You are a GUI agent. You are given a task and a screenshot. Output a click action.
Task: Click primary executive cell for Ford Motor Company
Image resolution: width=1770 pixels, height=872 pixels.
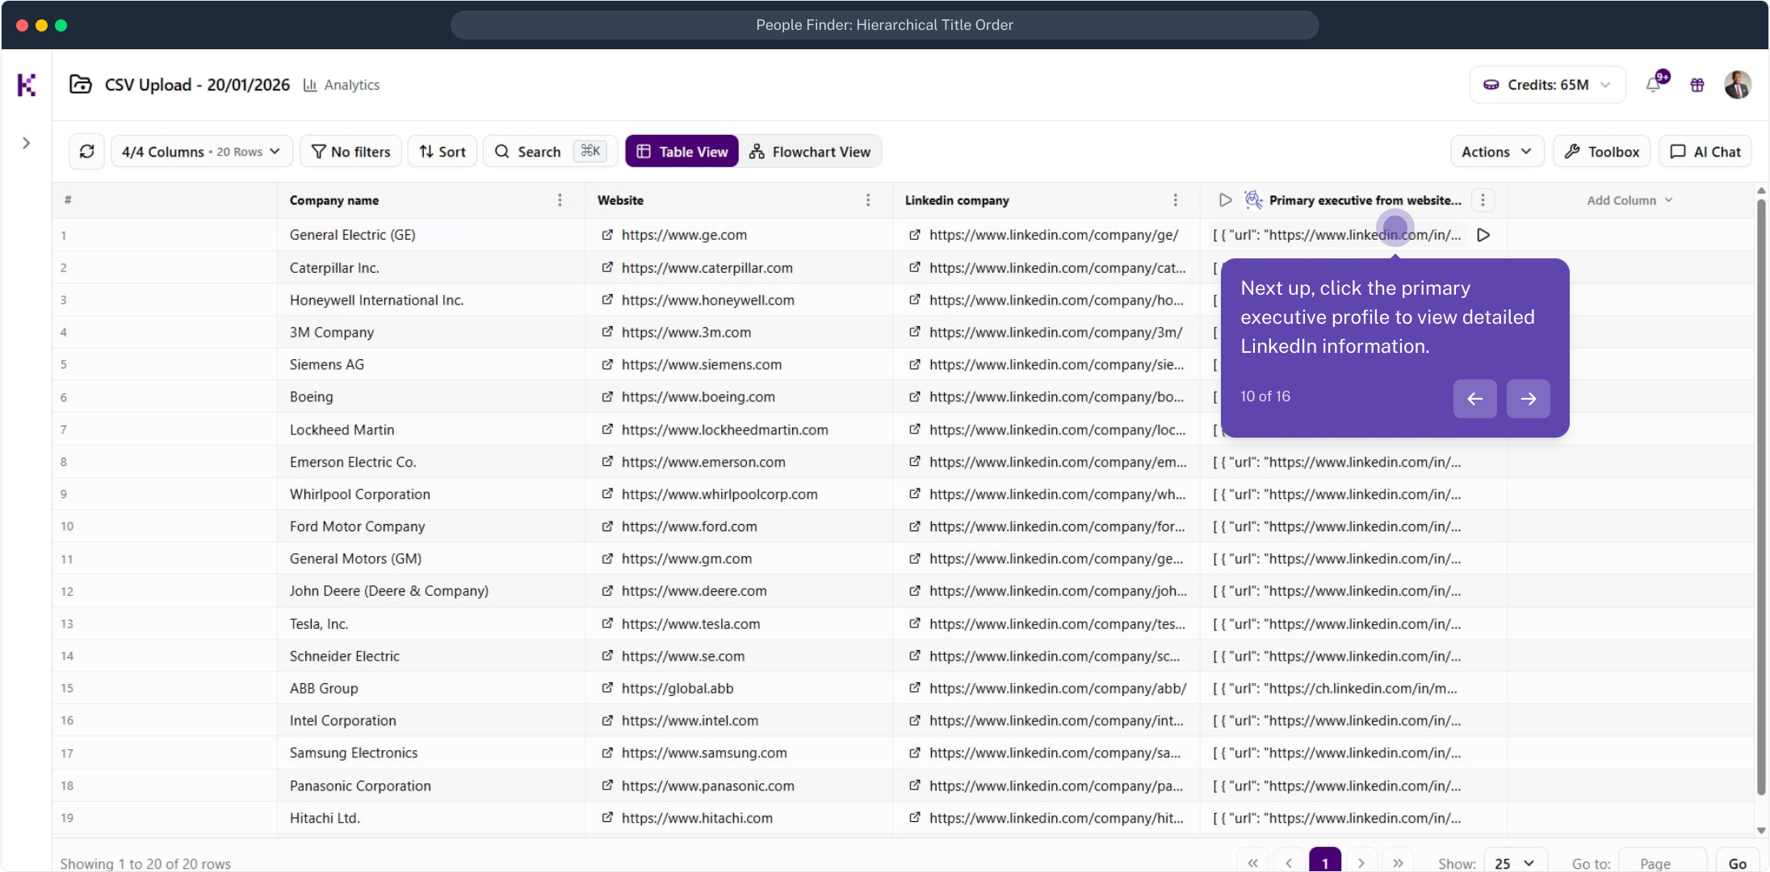click(1353, 526)
